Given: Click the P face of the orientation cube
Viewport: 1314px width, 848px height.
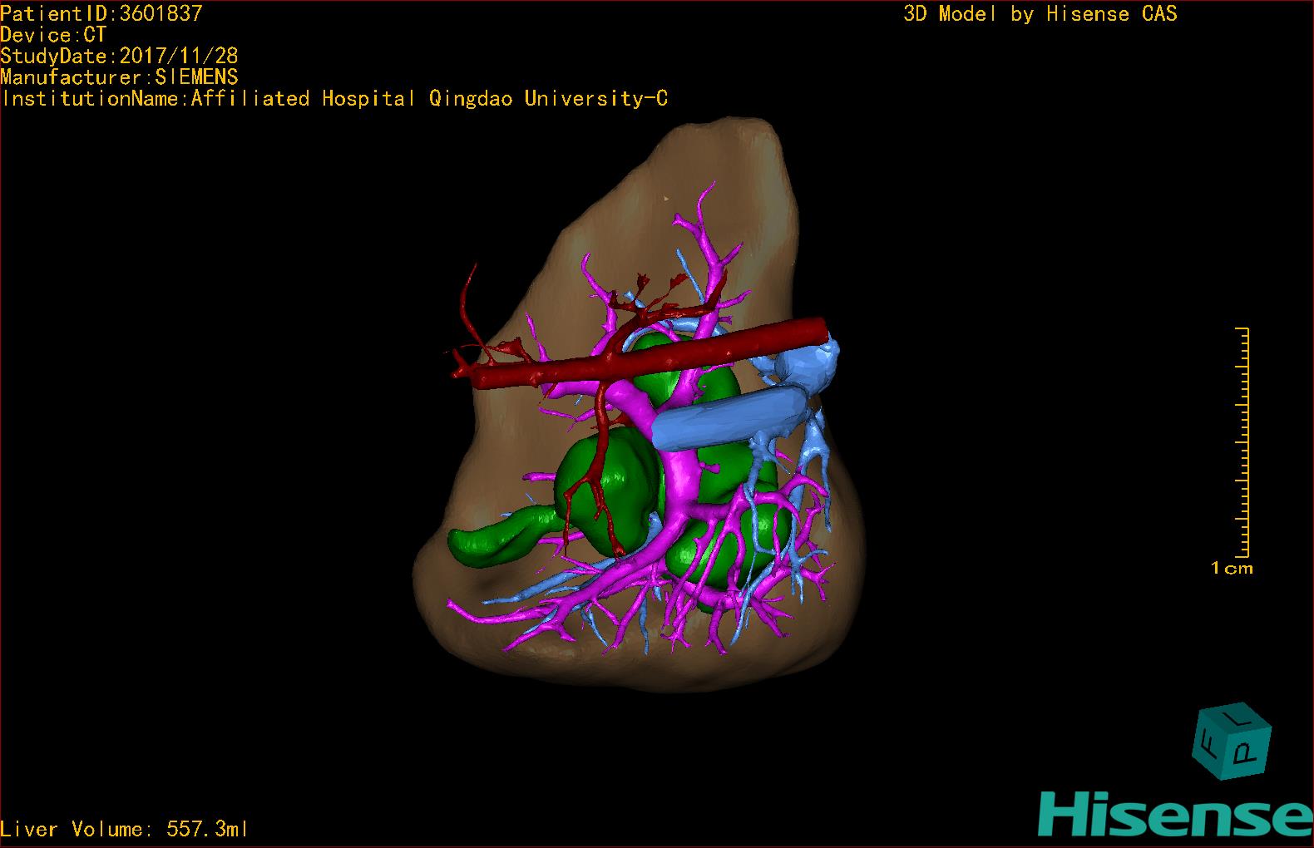Looking at the screenshot, I should (1245, 752).
